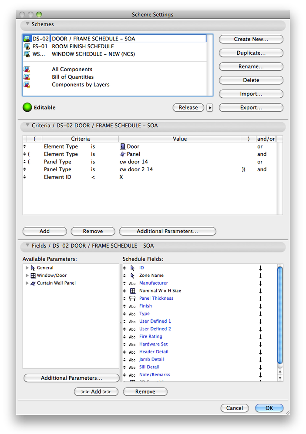Image resolution: width=306 pixels, height=434 pixels.
Task: Click the Window/Door grid icon
Action: (33, 275)
